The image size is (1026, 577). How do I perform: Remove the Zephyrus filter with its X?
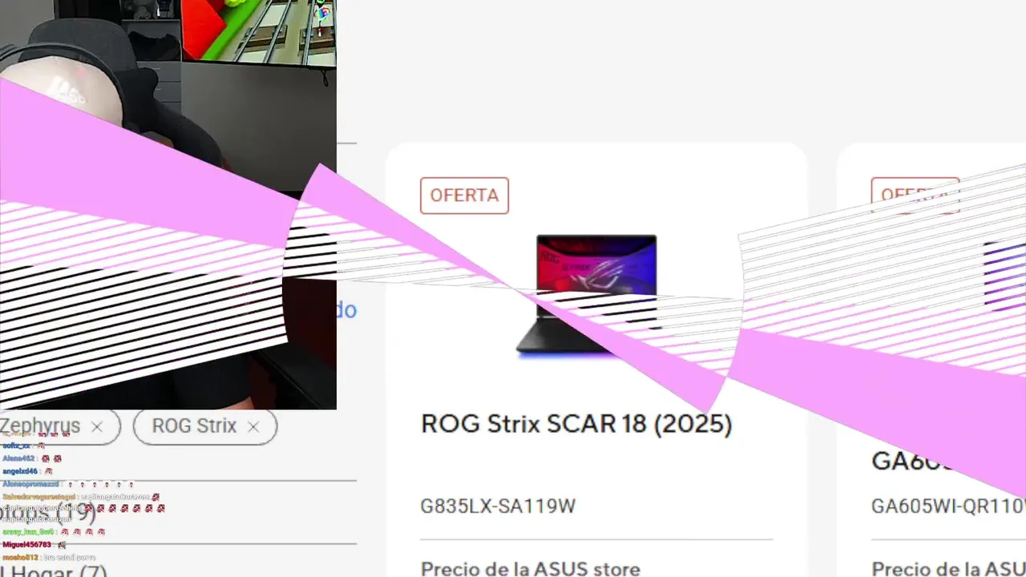(97, 427)
